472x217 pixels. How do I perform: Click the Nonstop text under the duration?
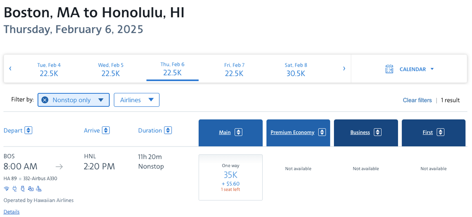pyautogui.click(x=151, y=167)
